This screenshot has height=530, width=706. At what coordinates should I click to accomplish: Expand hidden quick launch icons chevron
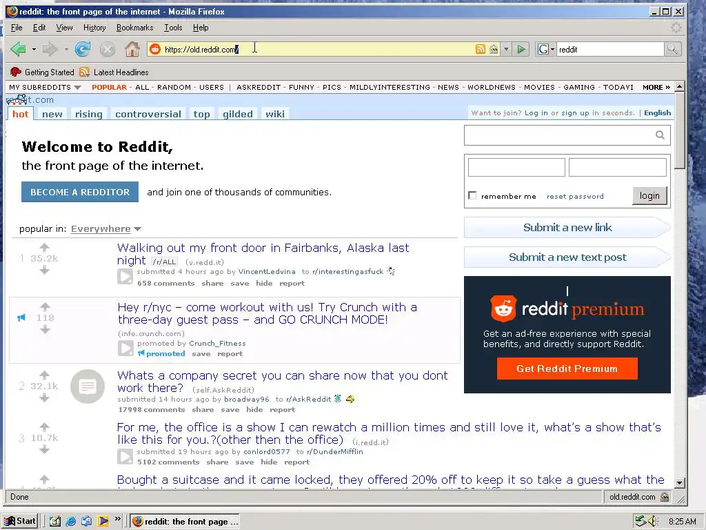(x=117, y=519)
